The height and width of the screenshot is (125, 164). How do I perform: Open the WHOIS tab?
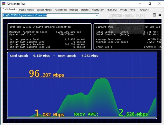tap(124, 10)
